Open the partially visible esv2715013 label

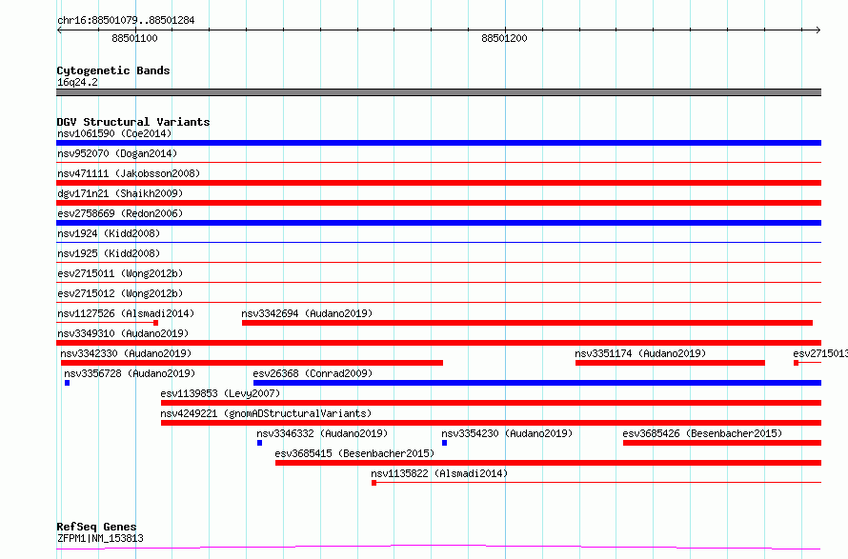[x=820, y=353]
